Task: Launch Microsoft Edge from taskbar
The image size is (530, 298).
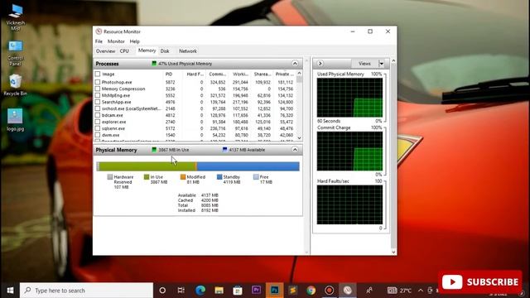Action: coord(200,291)
